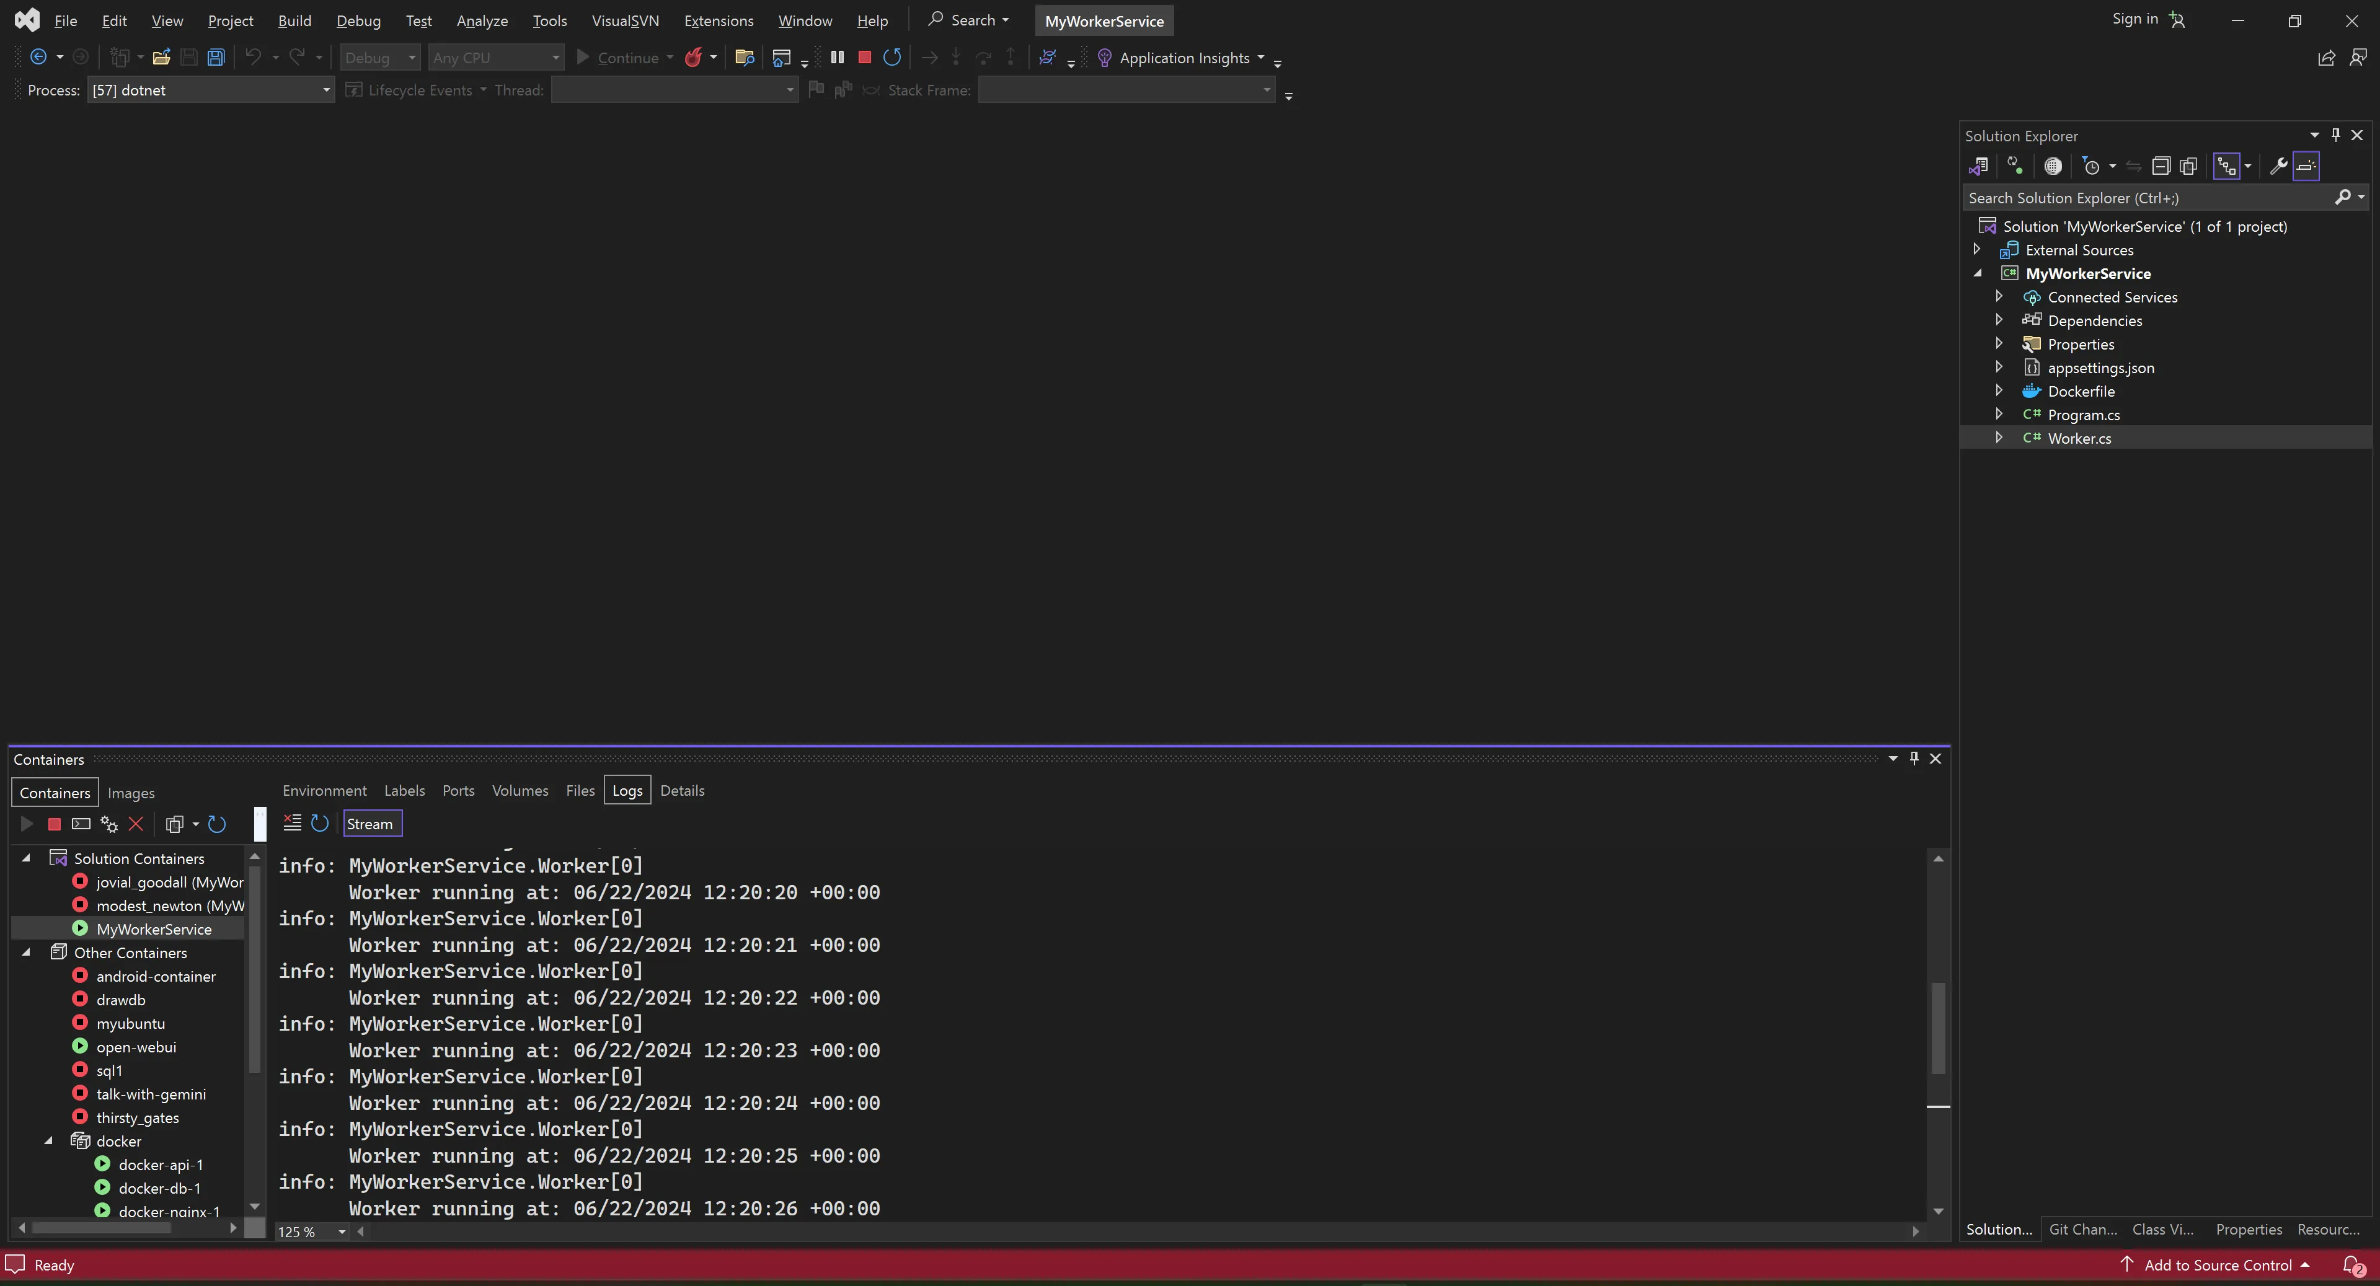2380x1286 pixels.
Task: Click the Find in Files folder-search icon
Action: pyautogui.click(x=745, y=57)
